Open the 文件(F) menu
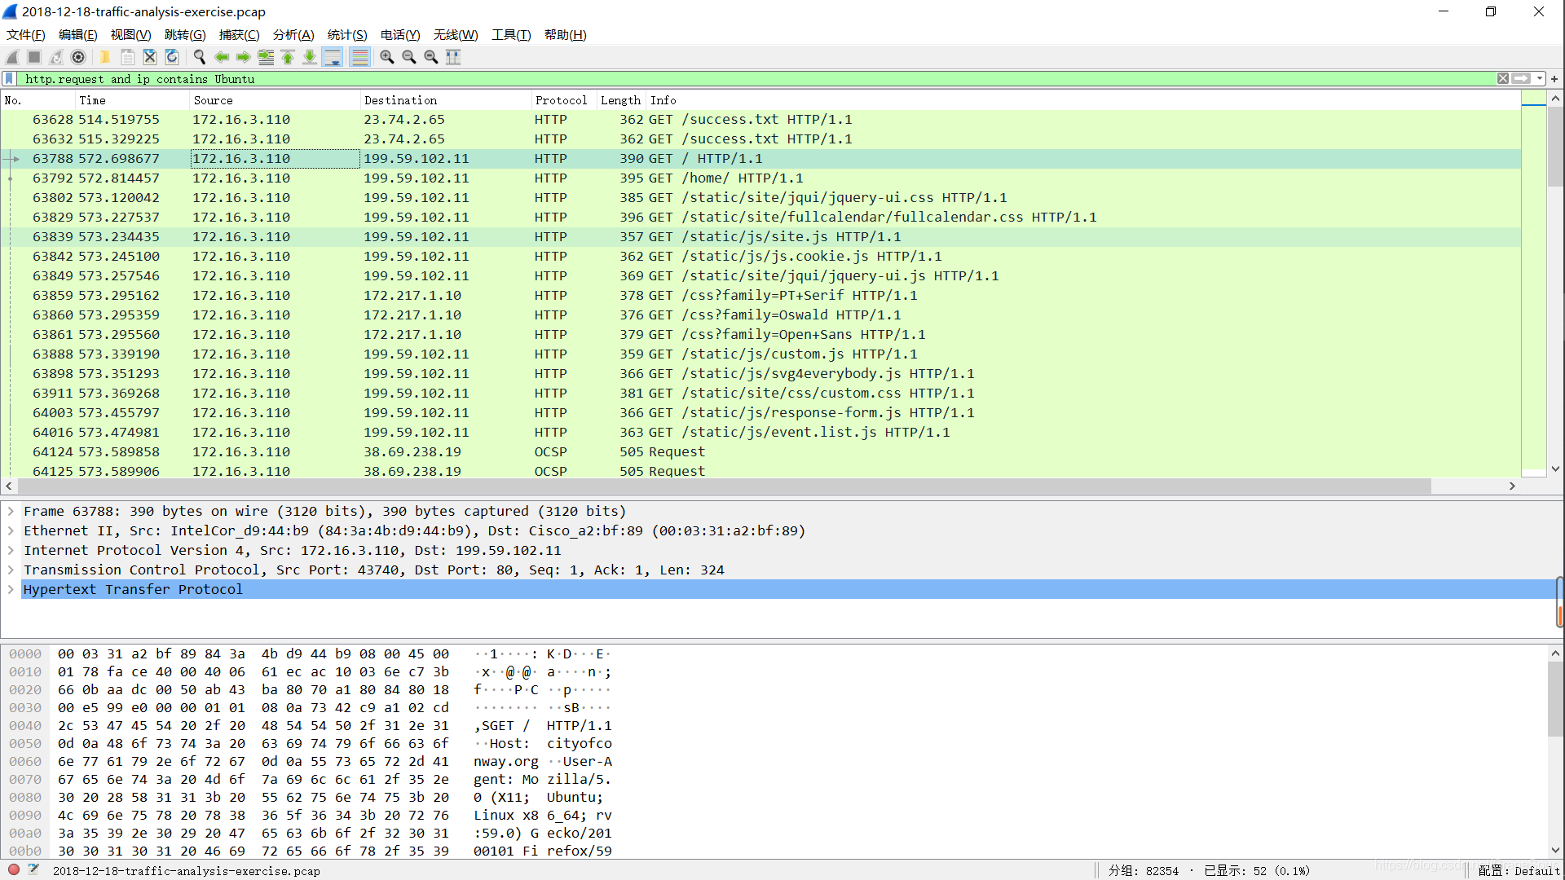Image resolution: width=1565 pixels, height=880 pixels. 26,35
